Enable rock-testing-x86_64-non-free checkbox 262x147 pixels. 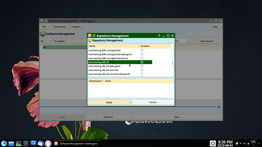click(x=142, y=70)
